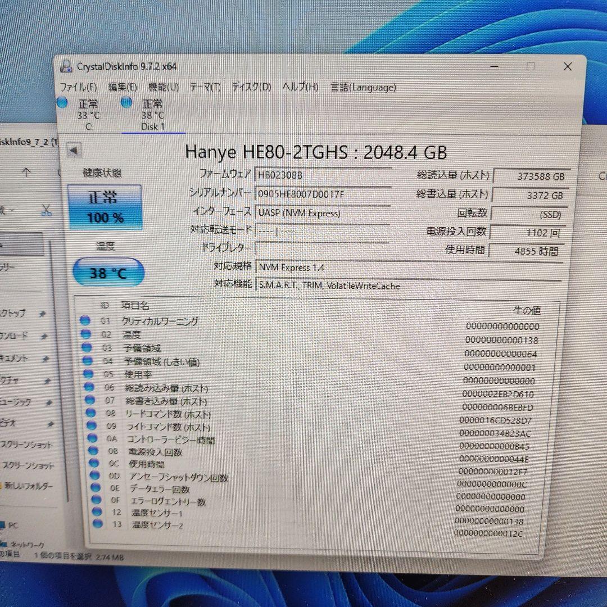Click status icon for アンセーフシャットダウン回数 row
The width and height of the screenshot is (607, 607).
(x=94, y=475)
